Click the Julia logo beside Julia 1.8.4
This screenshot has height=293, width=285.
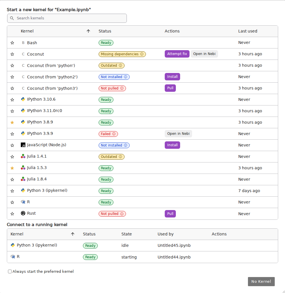pyautogui.click(x=23, y=179)
